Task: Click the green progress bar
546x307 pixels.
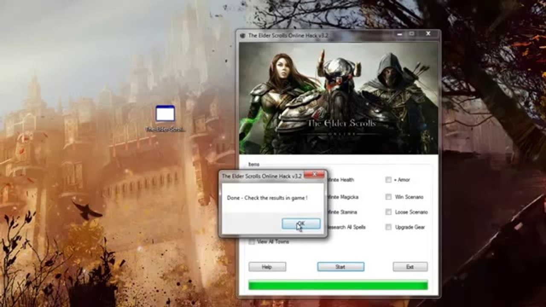Action: tap(338, 285)
